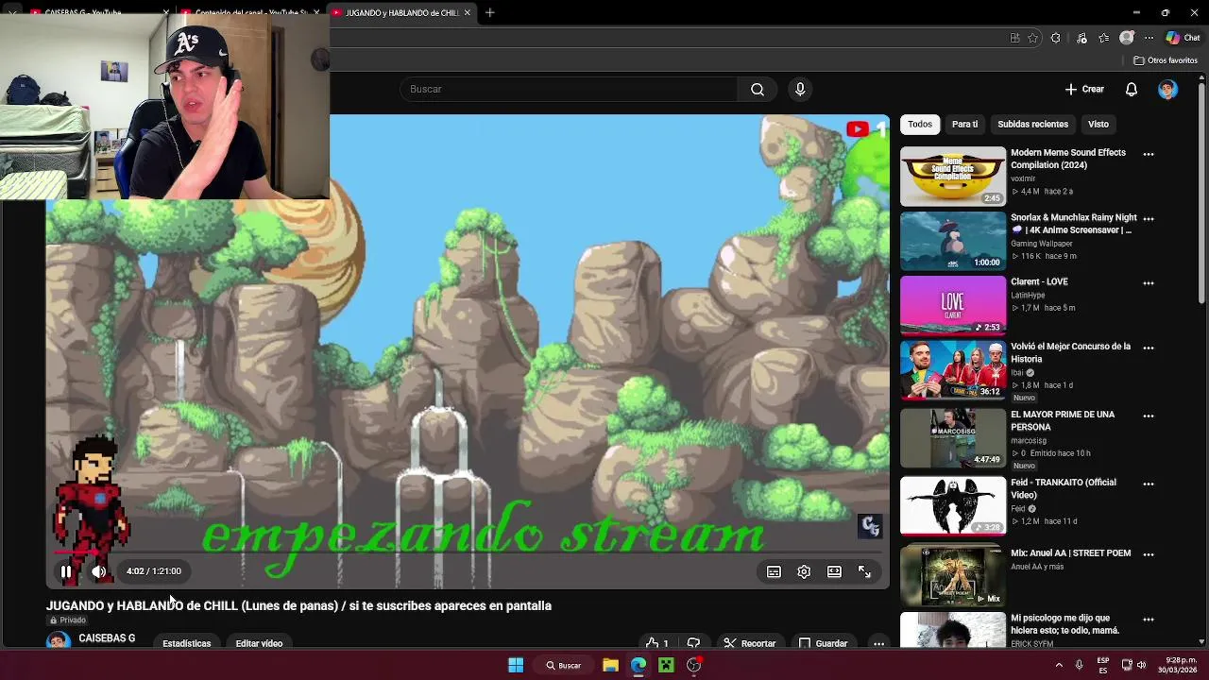1209x680 pixels.
Task: Open options for Snorlax & Munchlax video
Action: [x=1149, y=218]
